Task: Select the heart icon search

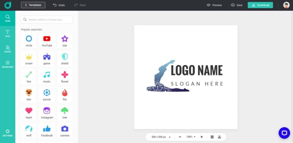Action: coord(29,113)
